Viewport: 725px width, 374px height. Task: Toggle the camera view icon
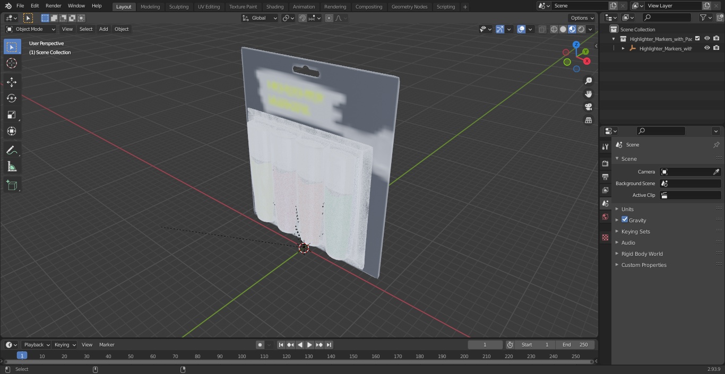tap(588, 107)
